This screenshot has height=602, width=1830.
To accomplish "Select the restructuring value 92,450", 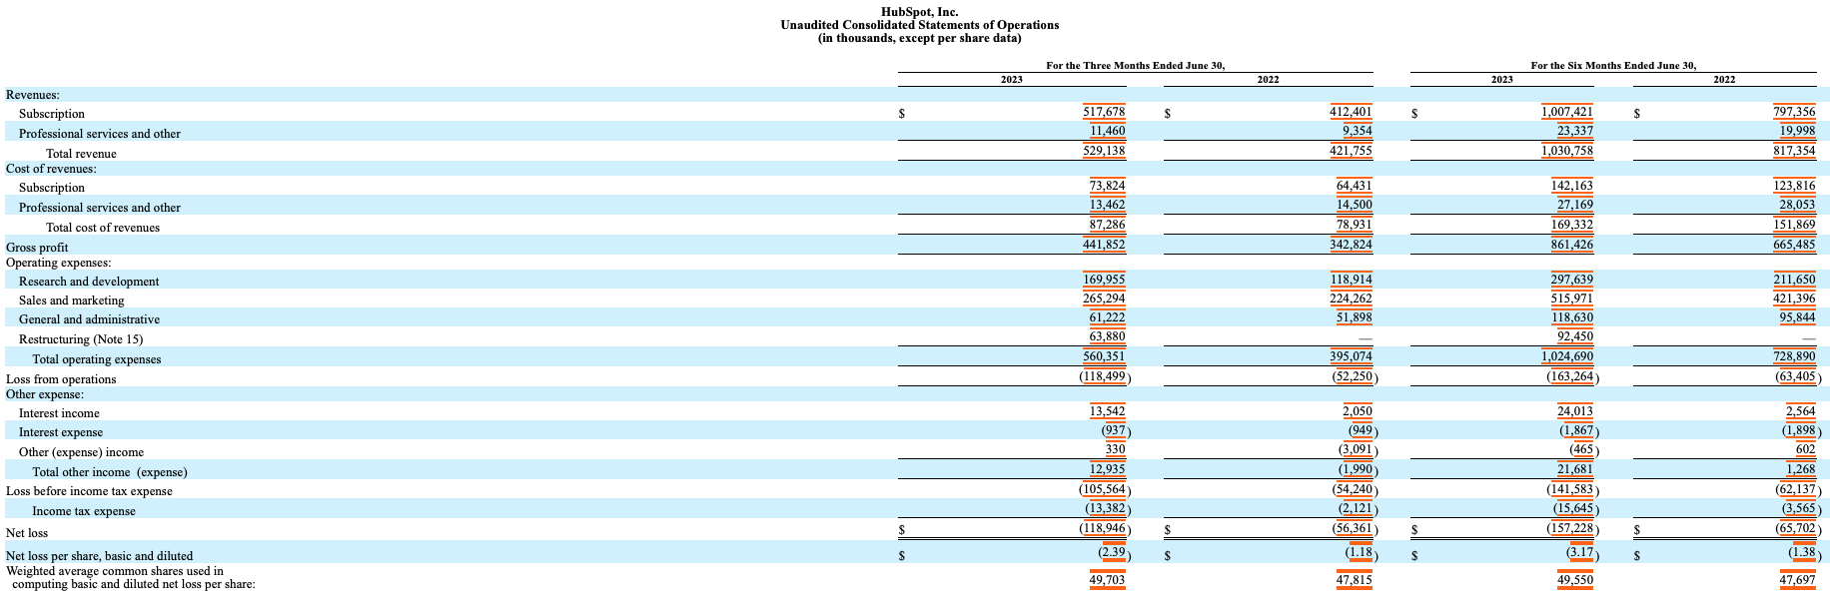I will coord(1575,336).
